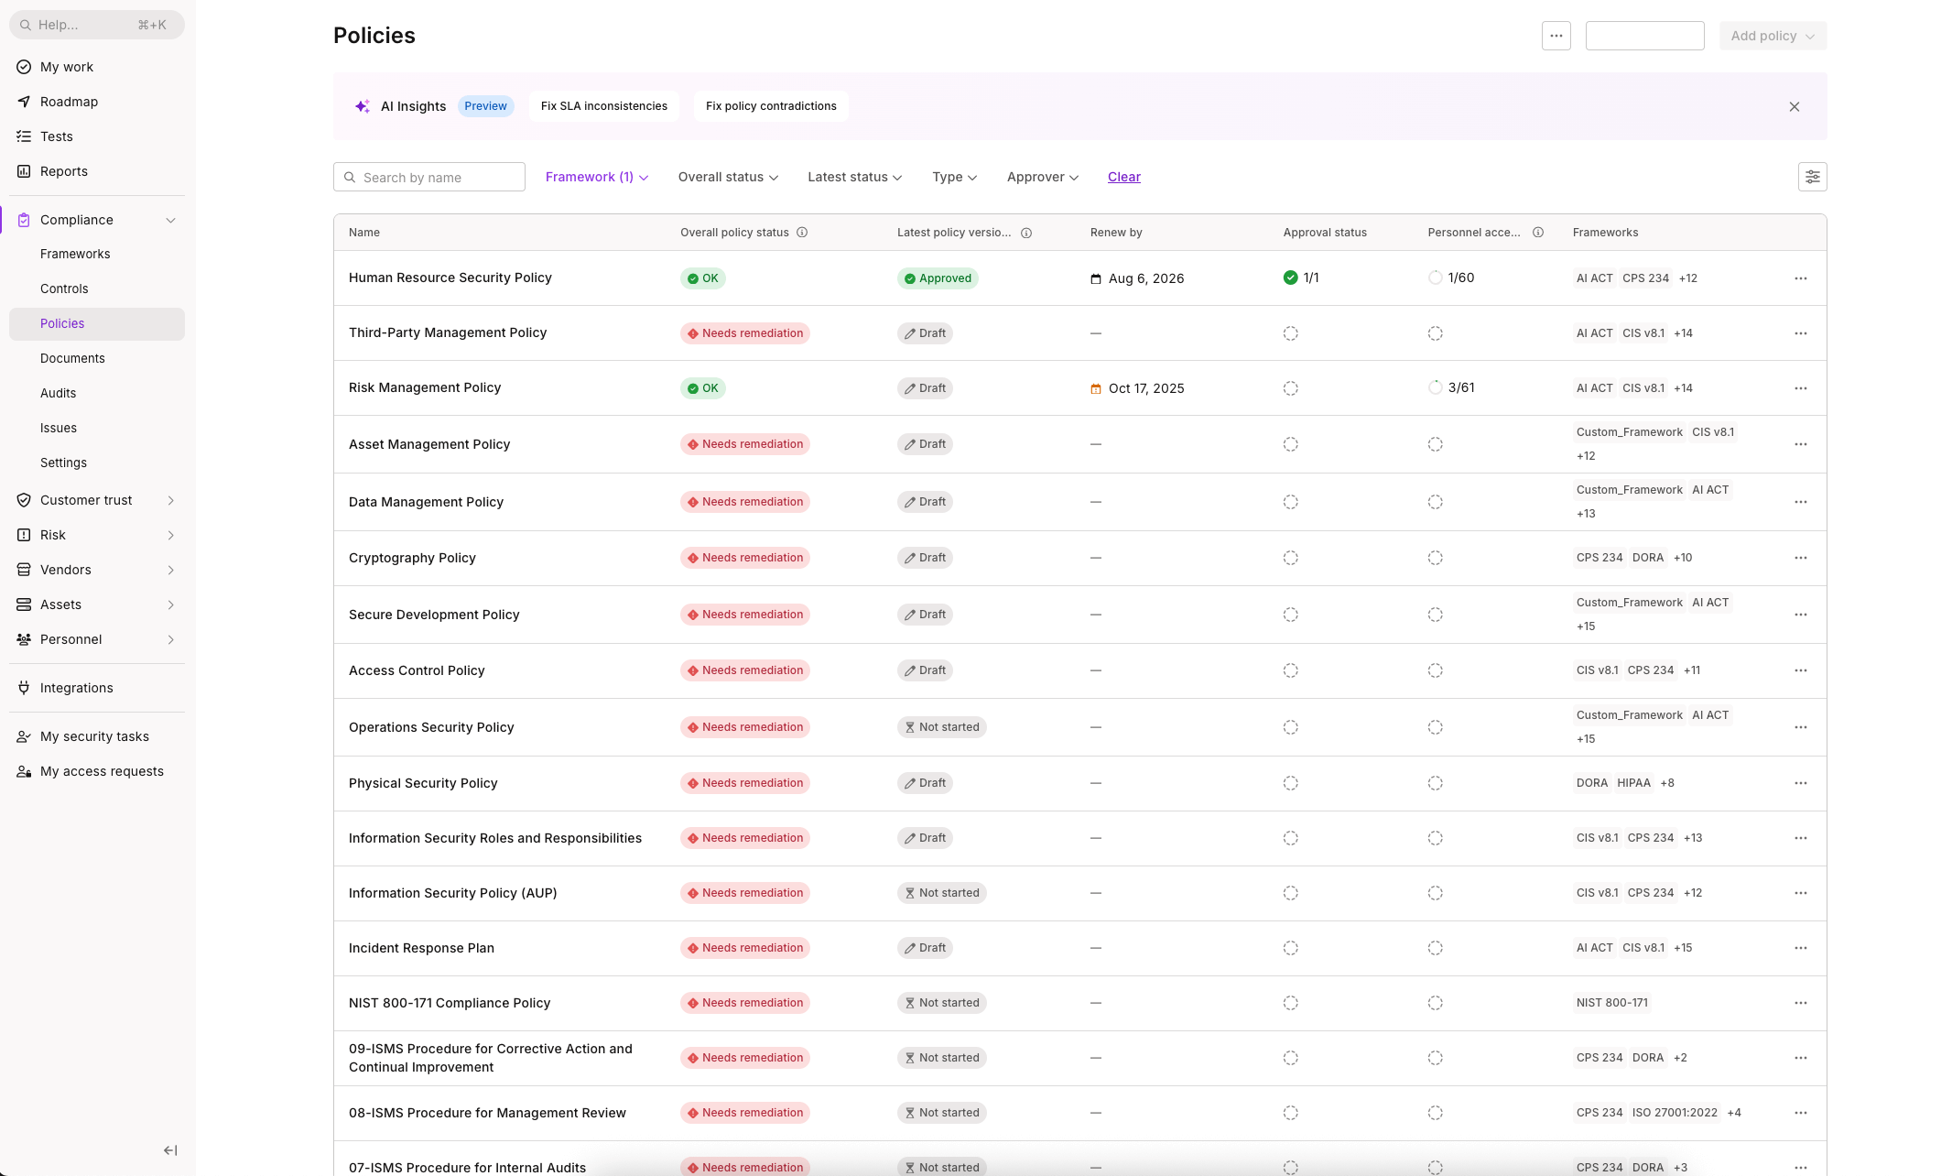Click info icon beside Latest policy version

click(1026, 234)
